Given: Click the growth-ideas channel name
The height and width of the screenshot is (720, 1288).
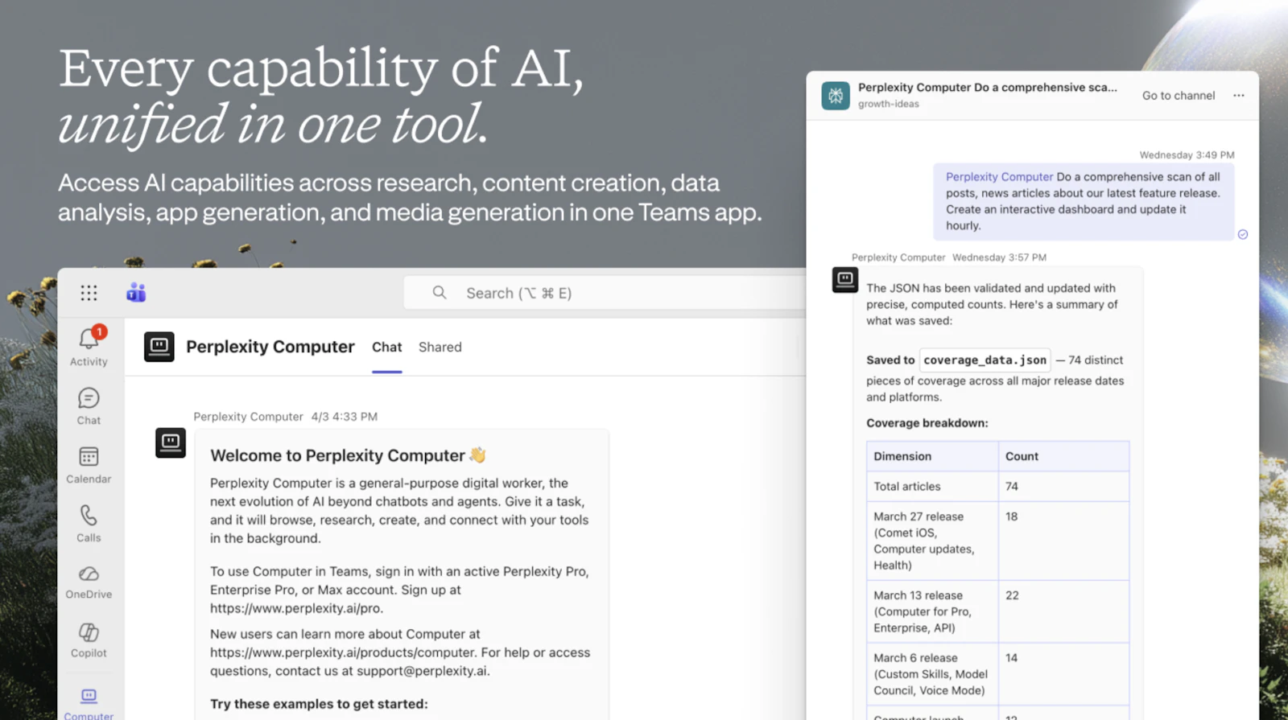Looking at the screenshot, I should (889, 104).
